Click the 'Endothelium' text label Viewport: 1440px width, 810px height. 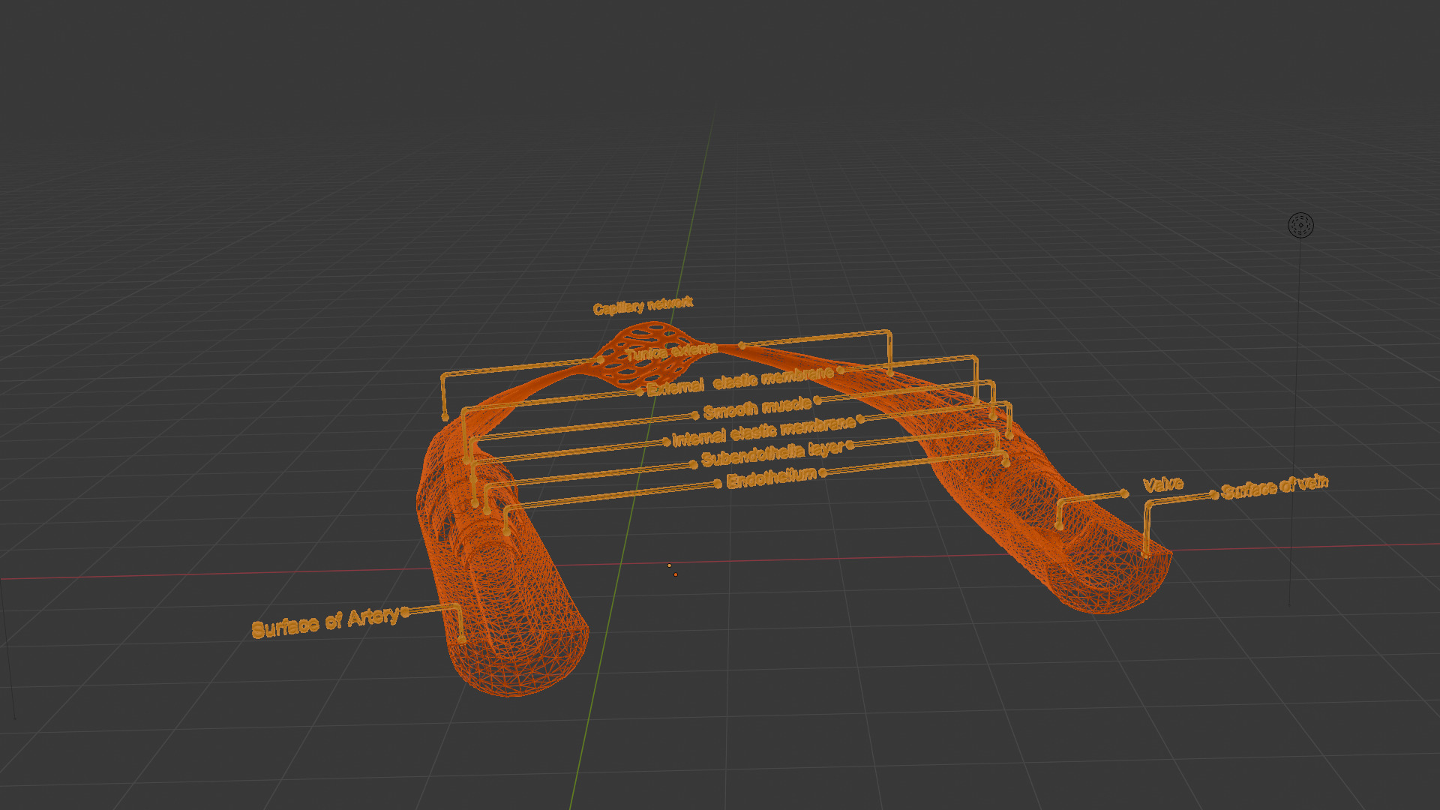tap(771, 477)
